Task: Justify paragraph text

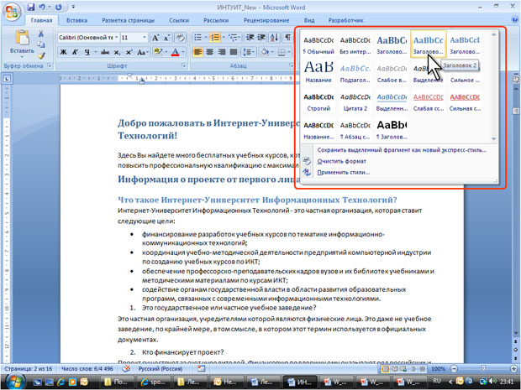Action: (x=234, y=52)
